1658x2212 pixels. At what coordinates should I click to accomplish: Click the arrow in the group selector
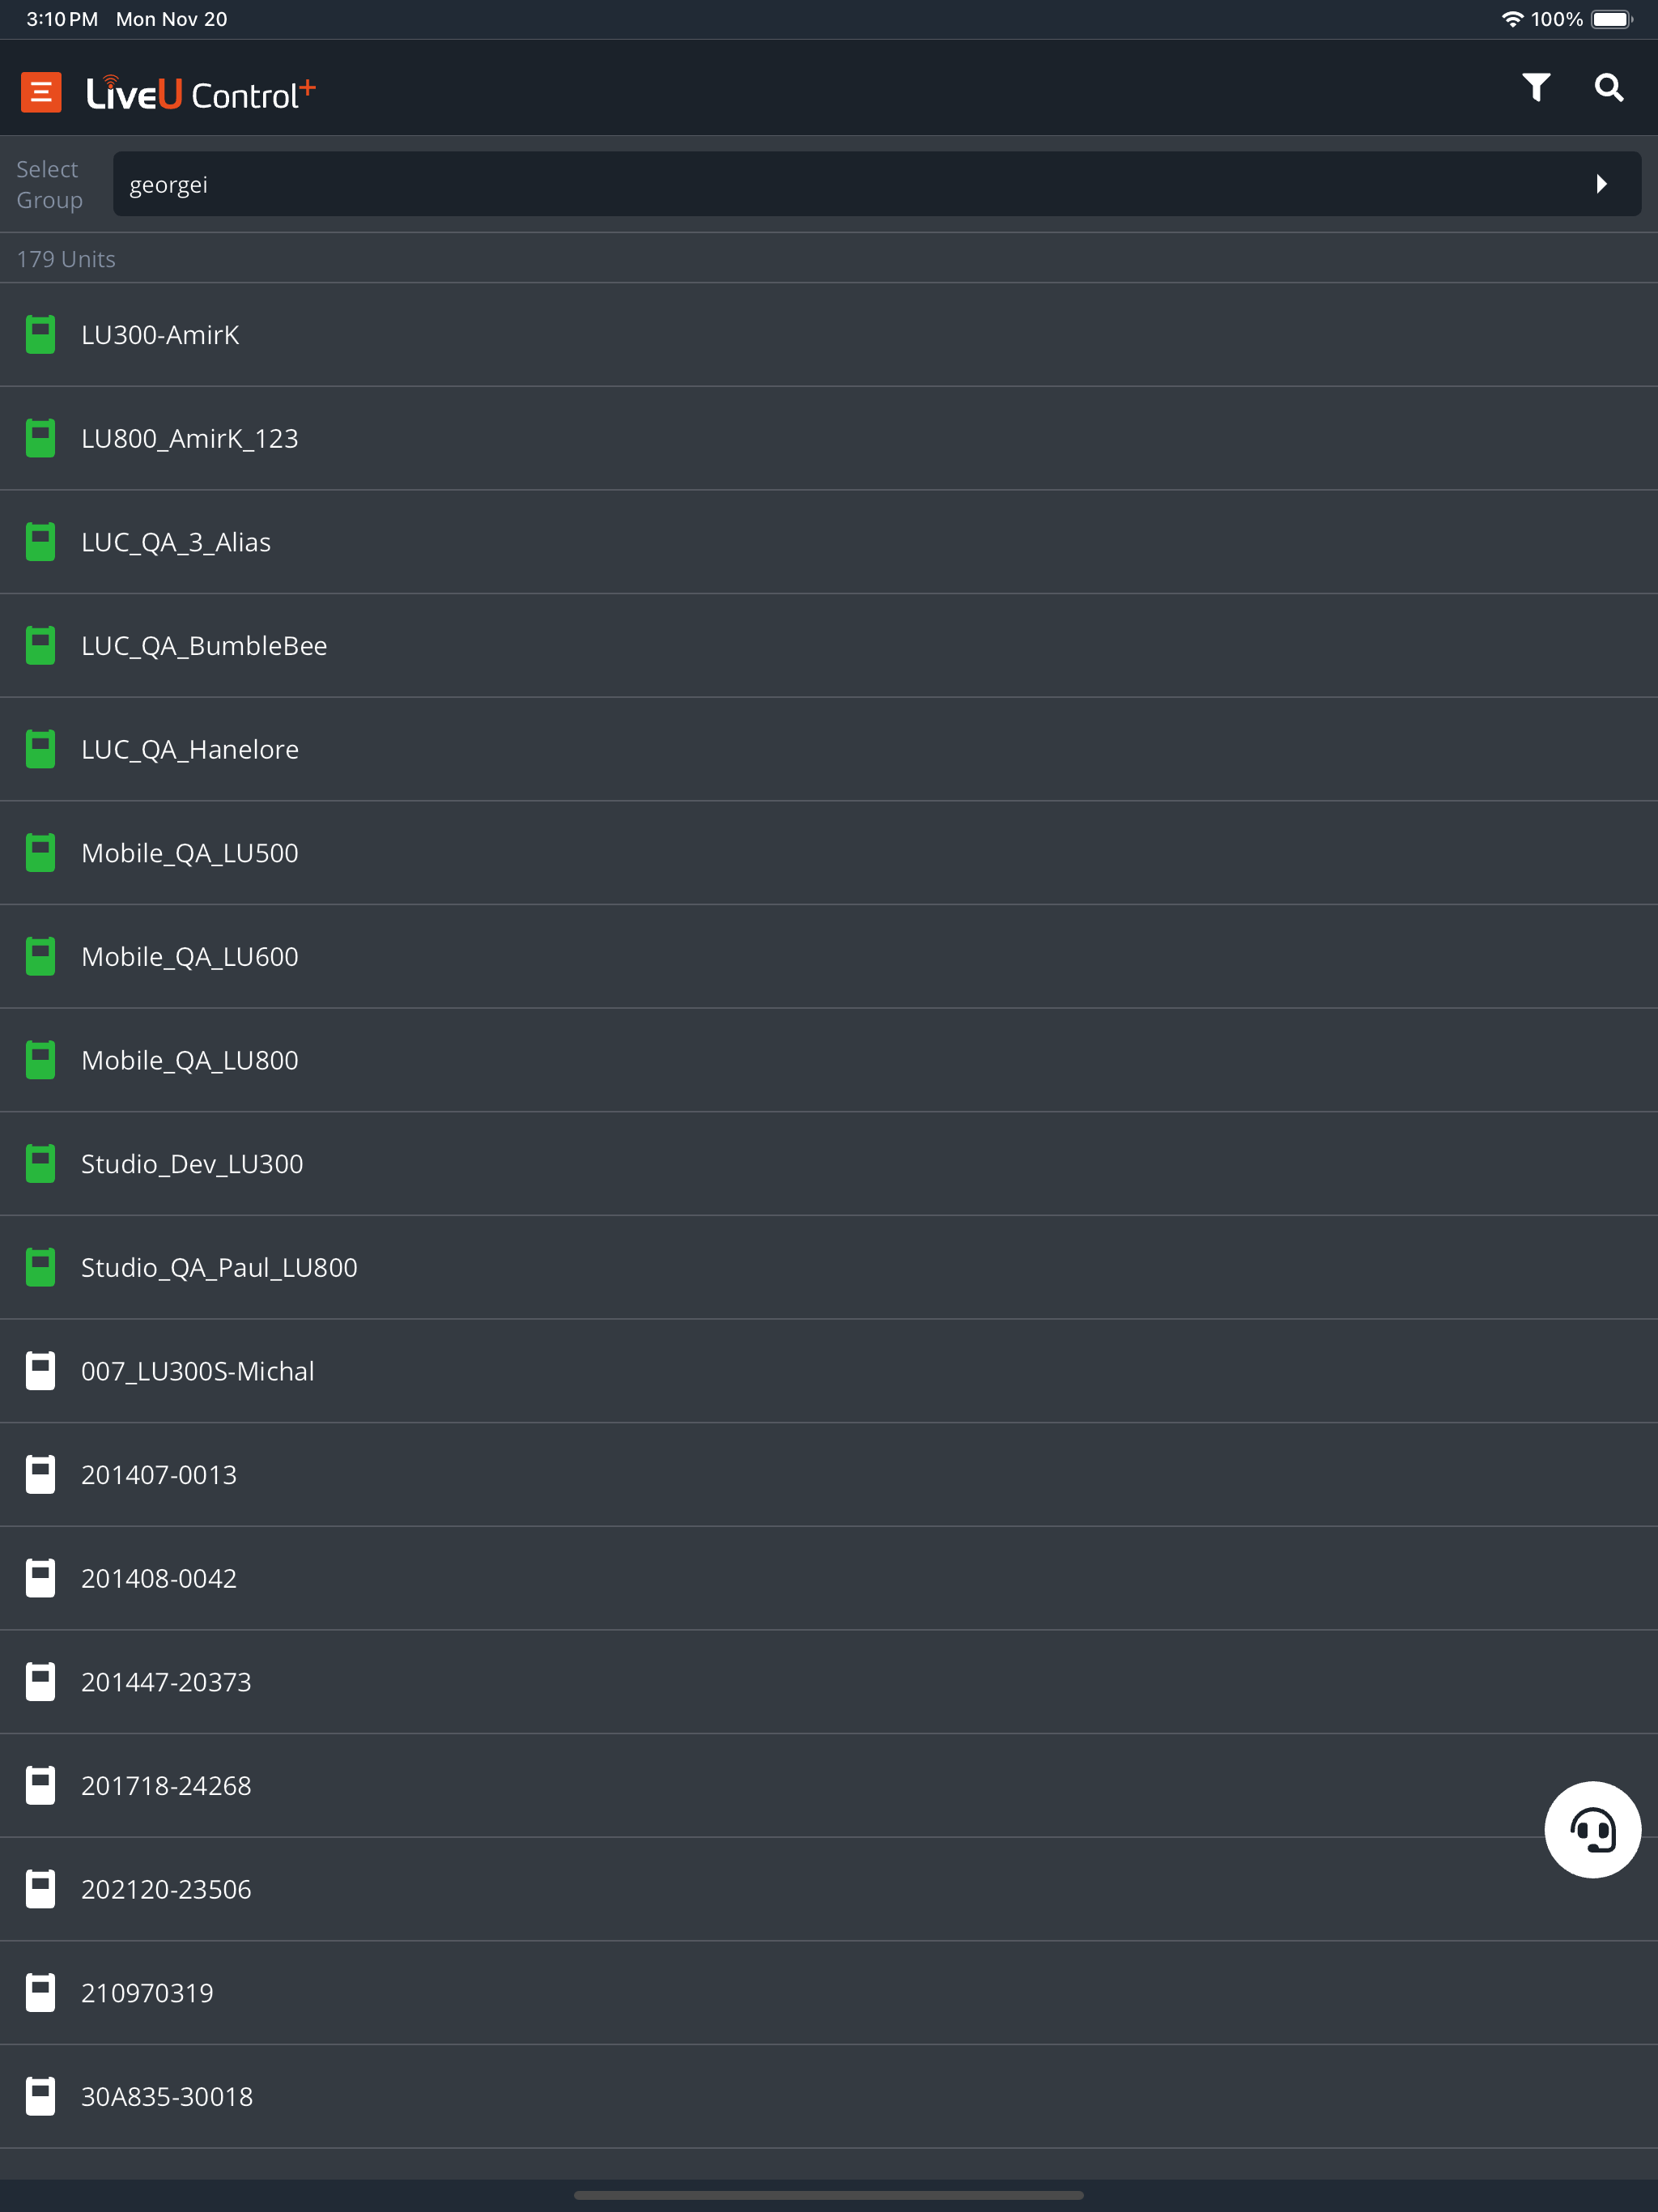coord(1601,184)
